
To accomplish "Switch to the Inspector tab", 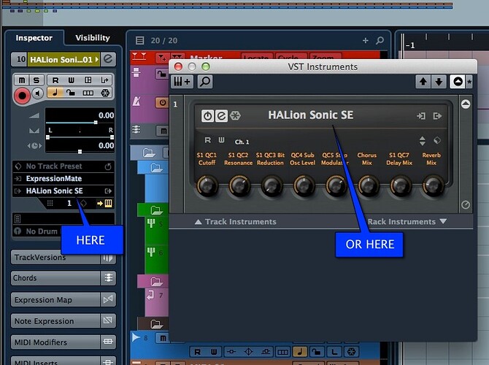I will [x=34, y=38].
